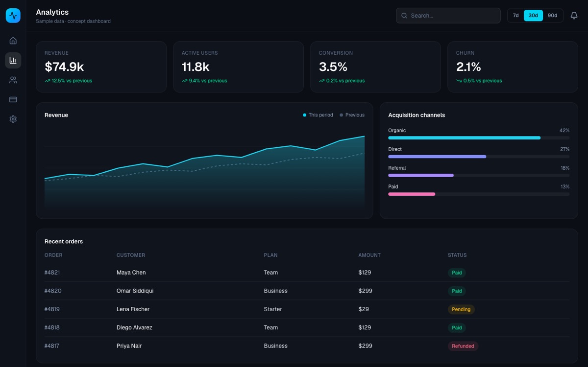Image resolution: width=588 pixels, height=367 pixels.
Task: Click the STATUS column header
Action: click(x=457, y=255)
